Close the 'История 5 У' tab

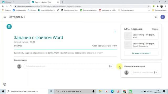click(29, 2)
